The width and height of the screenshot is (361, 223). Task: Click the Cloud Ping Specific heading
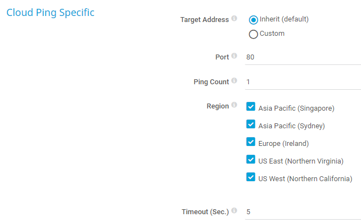pos(50,13)
